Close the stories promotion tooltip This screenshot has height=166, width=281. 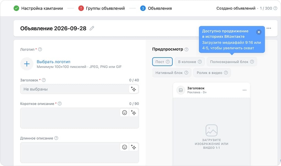coord(259,32)
